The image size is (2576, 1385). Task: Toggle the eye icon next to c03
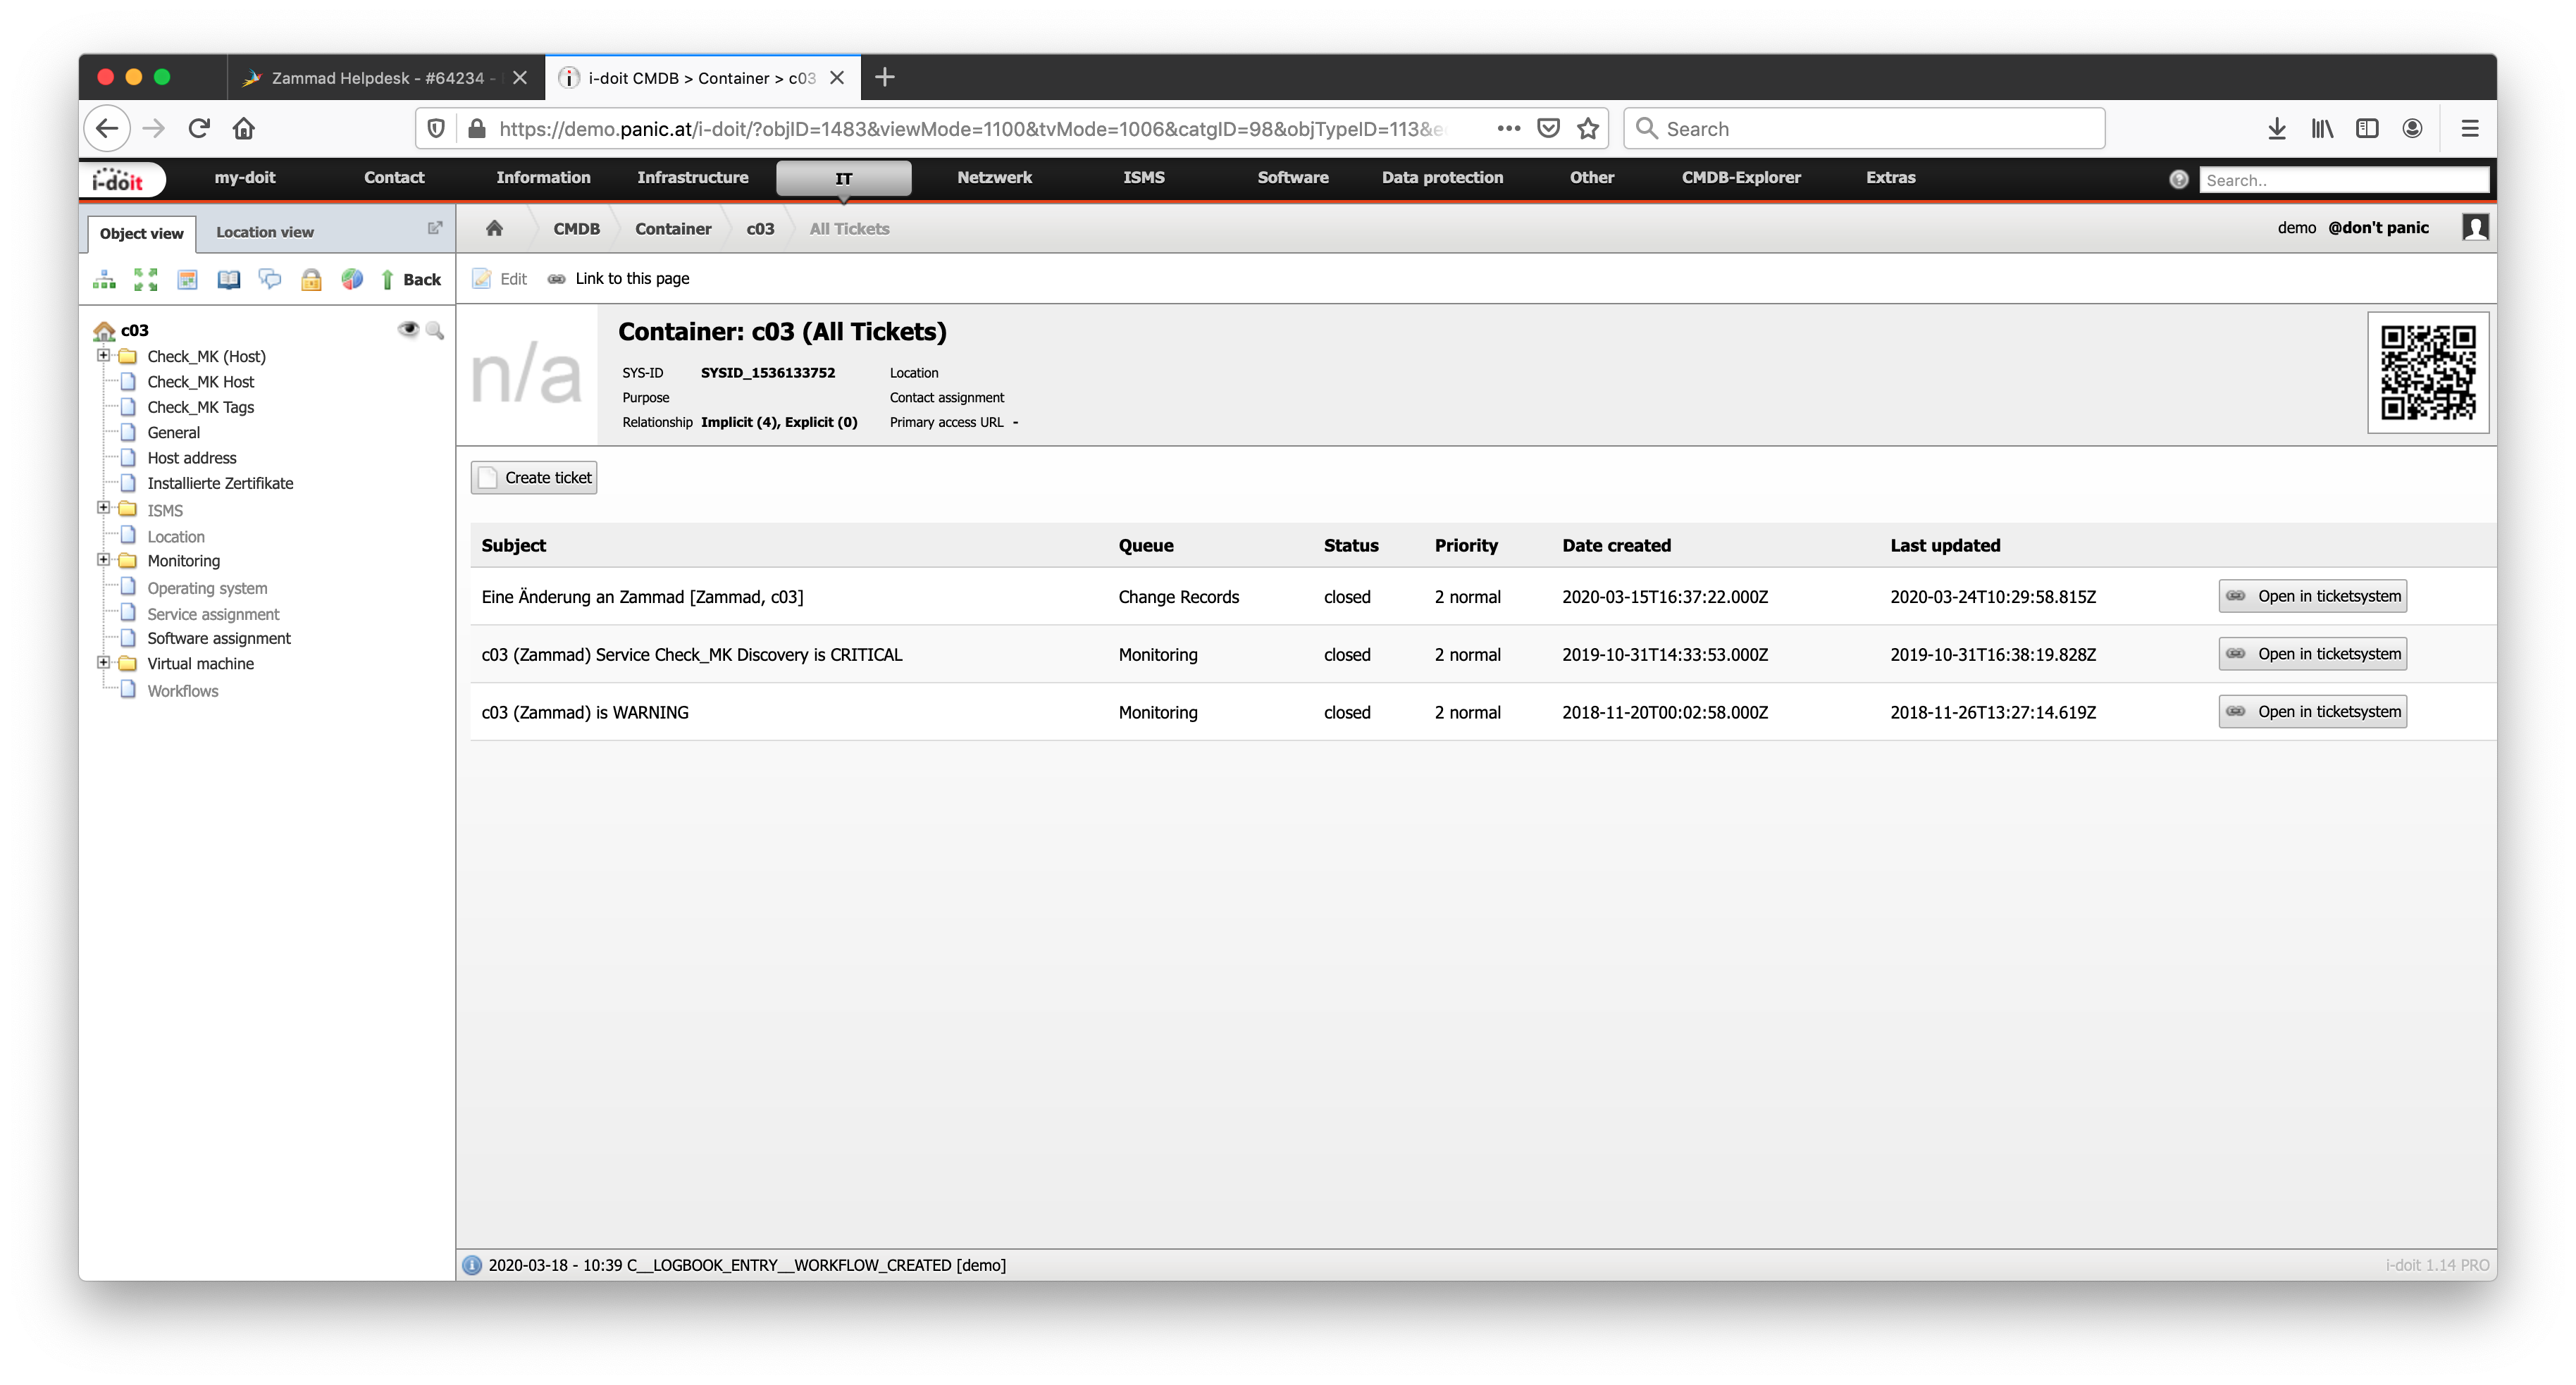(408, 329)
